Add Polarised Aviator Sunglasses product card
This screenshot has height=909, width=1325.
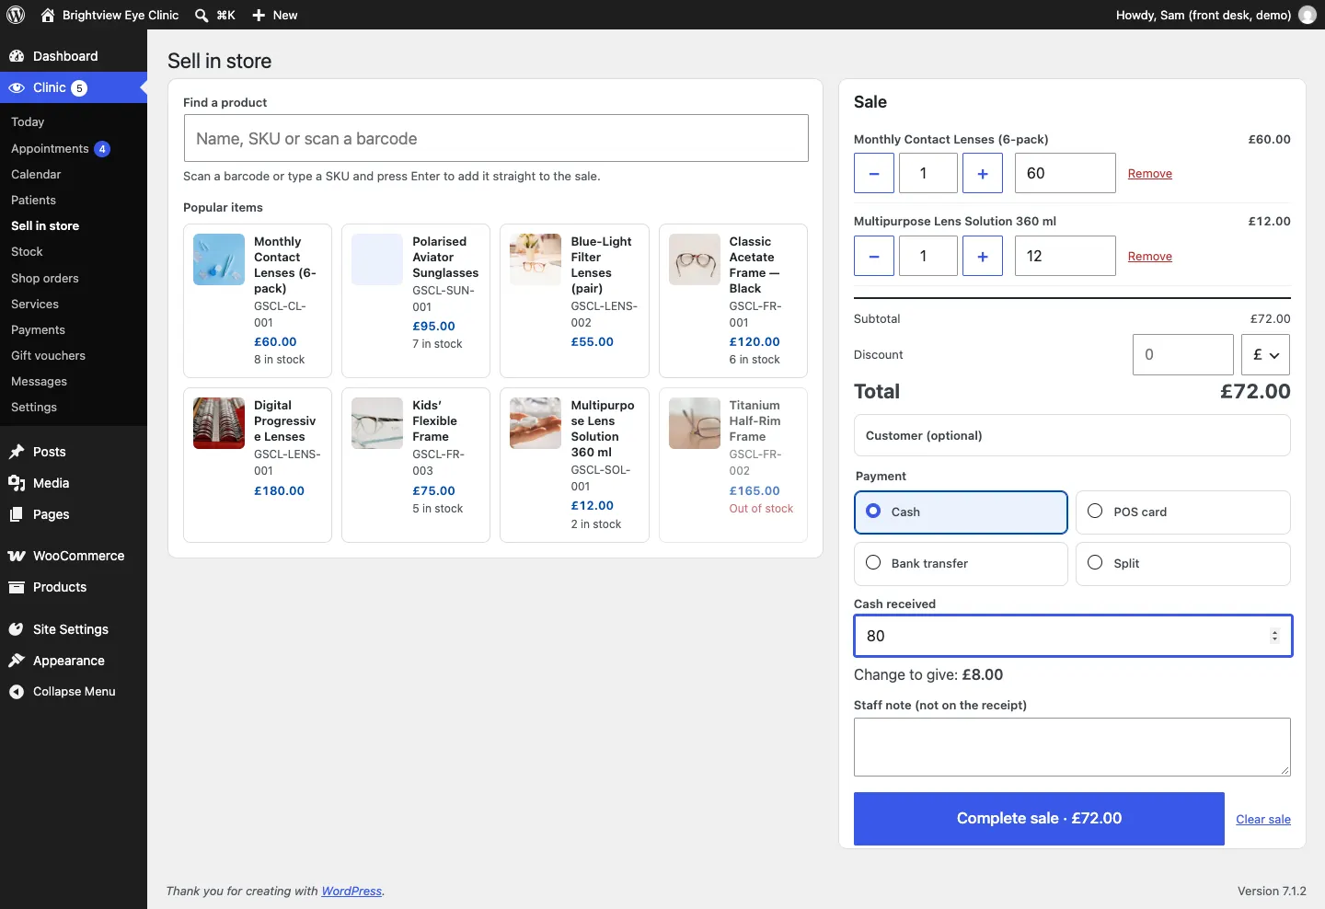[x=416, y=301]
